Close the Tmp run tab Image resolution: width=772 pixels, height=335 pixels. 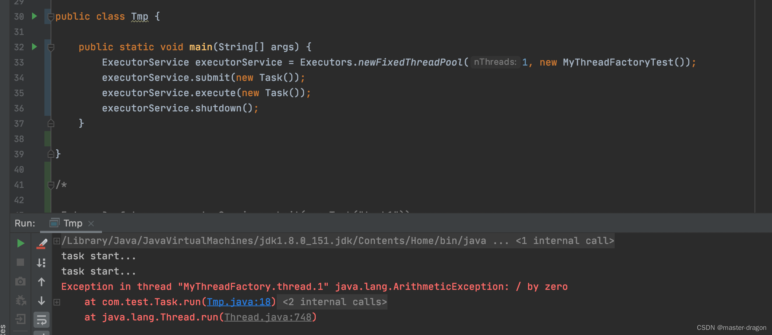pyautogui.click(x=91, y=224)
